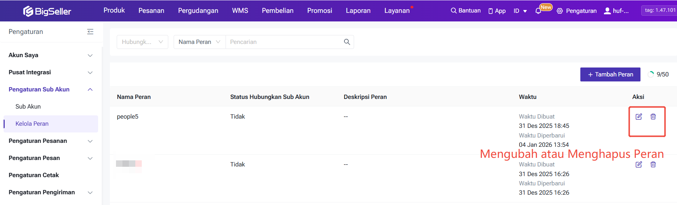Click the Pencarian search input field

coord(283,42)
